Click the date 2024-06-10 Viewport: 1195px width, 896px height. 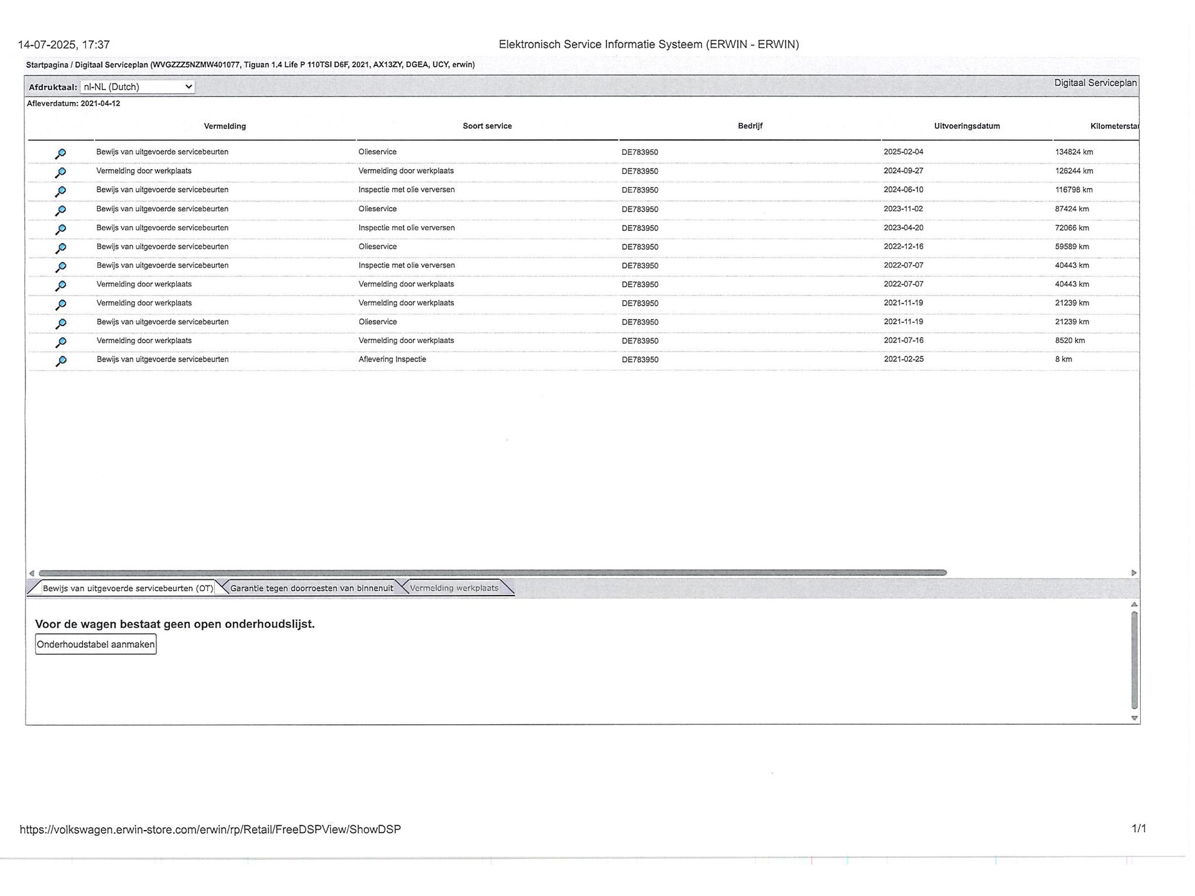[903, 190]
